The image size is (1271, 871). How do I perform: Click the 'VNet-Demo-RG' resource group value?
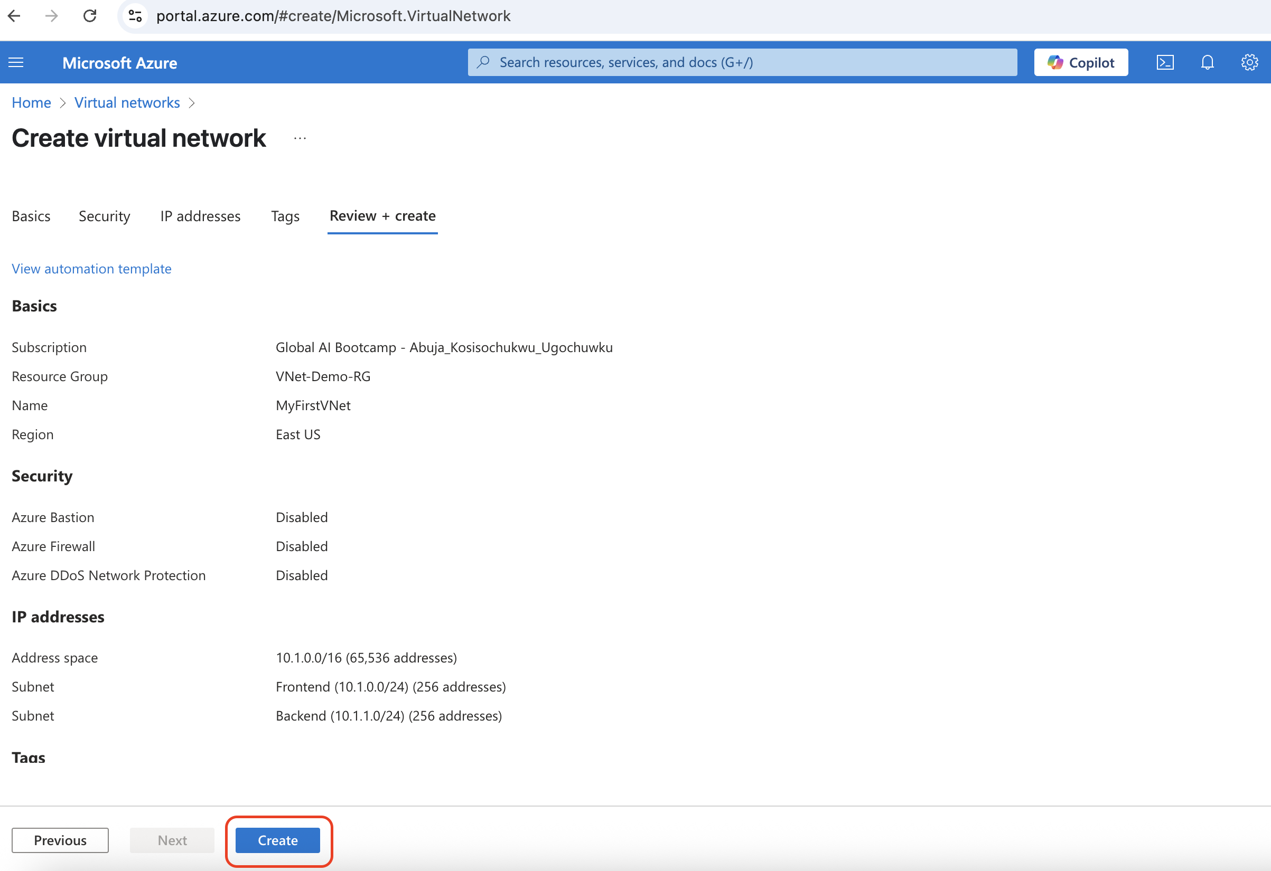323,376
